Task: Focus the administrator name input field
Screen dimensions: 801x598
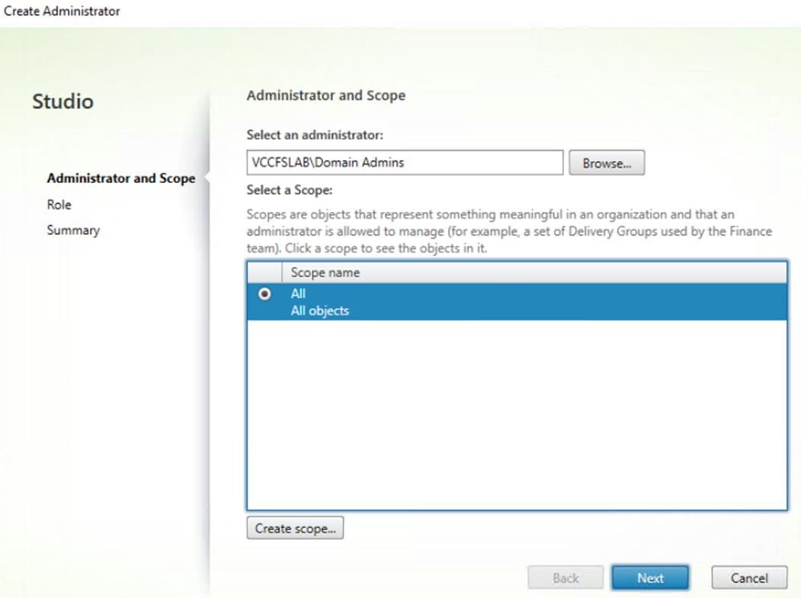Action: pyautogui.click(x=405, y=162)
